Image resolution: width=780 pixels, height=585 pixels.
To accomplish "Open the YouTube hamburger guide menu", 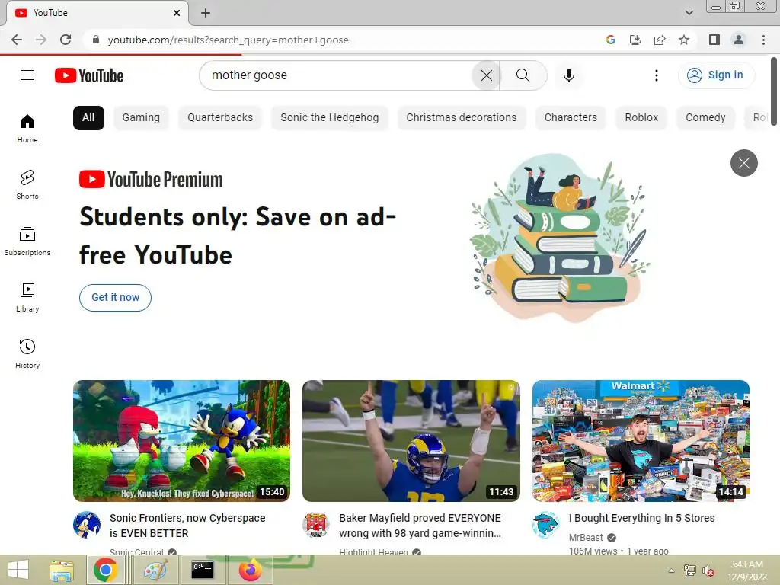I will (x=27, y=75).
